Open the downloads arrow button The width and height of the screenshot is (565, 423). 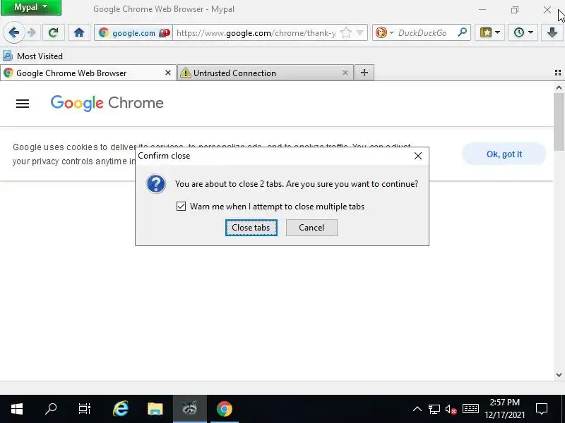[x=552, y=32]
